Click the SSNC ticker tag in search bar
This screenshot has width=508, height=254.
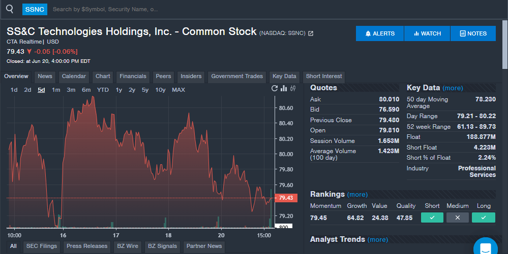click(35, 9)
